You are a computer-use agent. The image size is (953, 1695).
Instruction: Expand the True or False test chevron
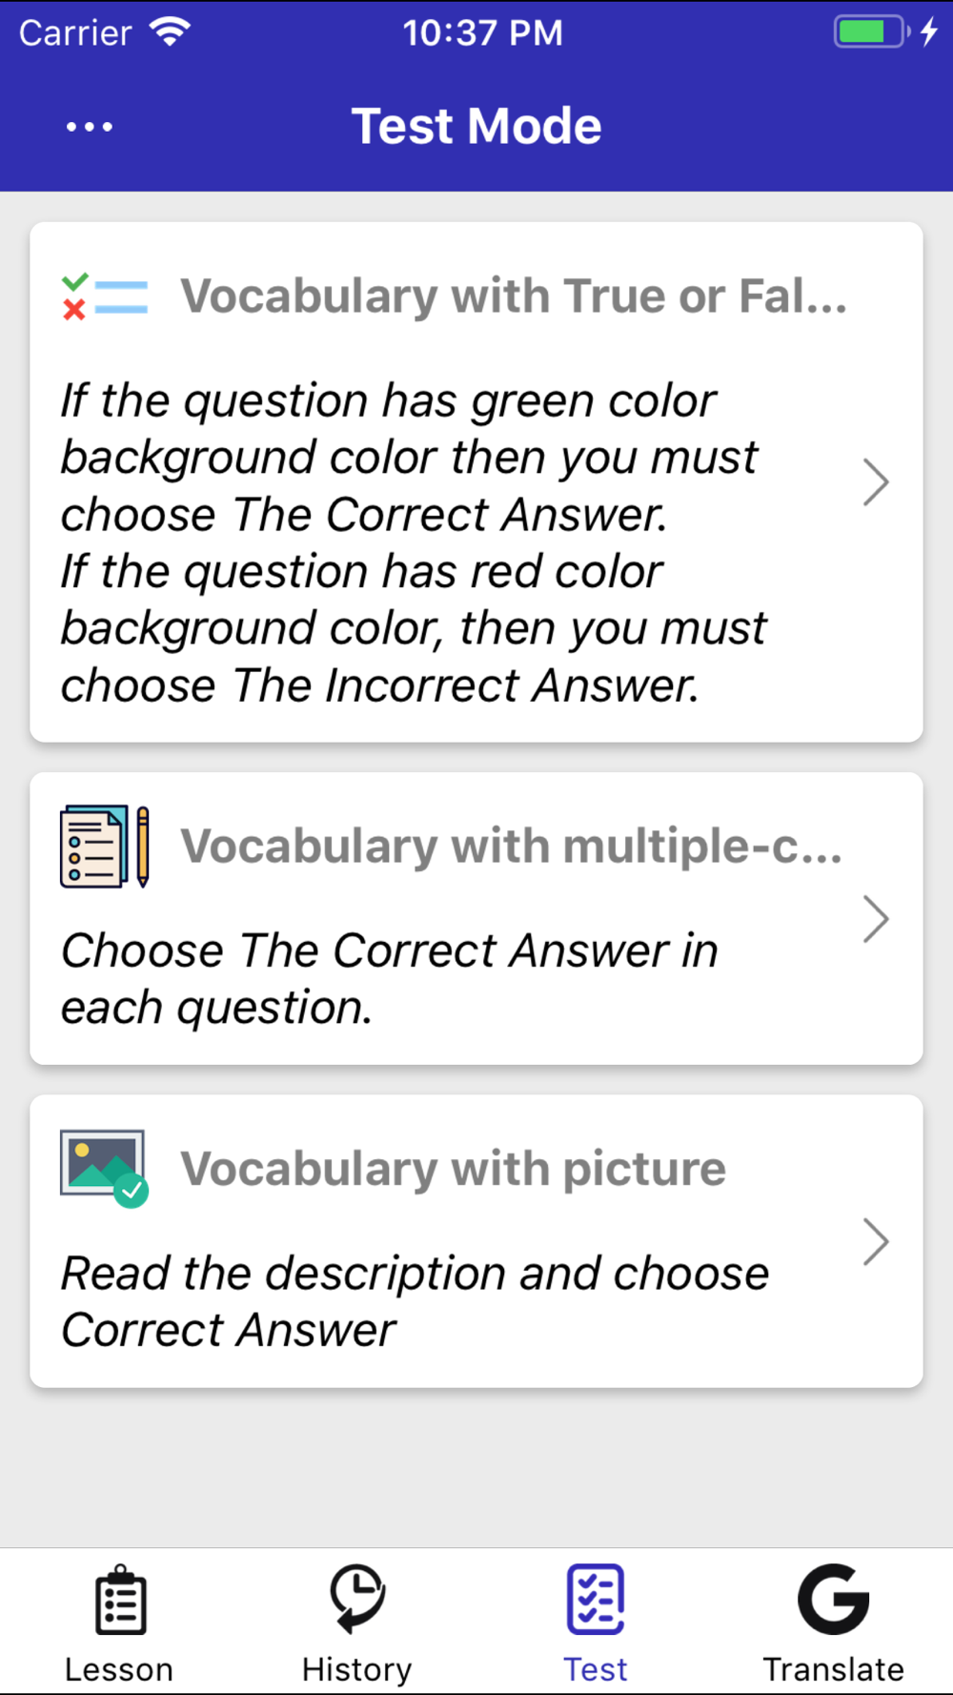tap(876, 482)
